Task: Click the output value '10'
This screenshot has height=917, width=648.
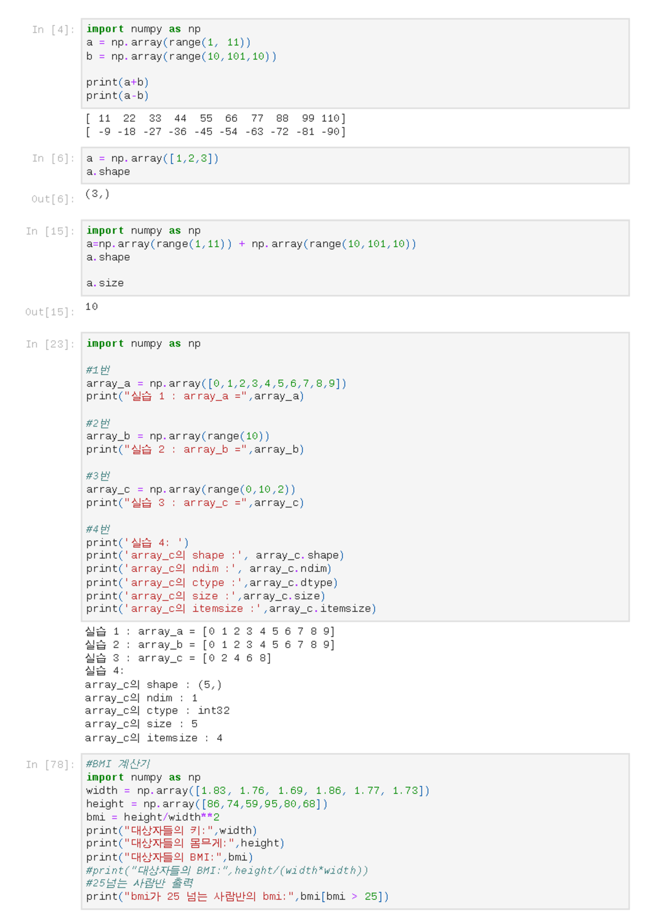Action: point(92,307)
